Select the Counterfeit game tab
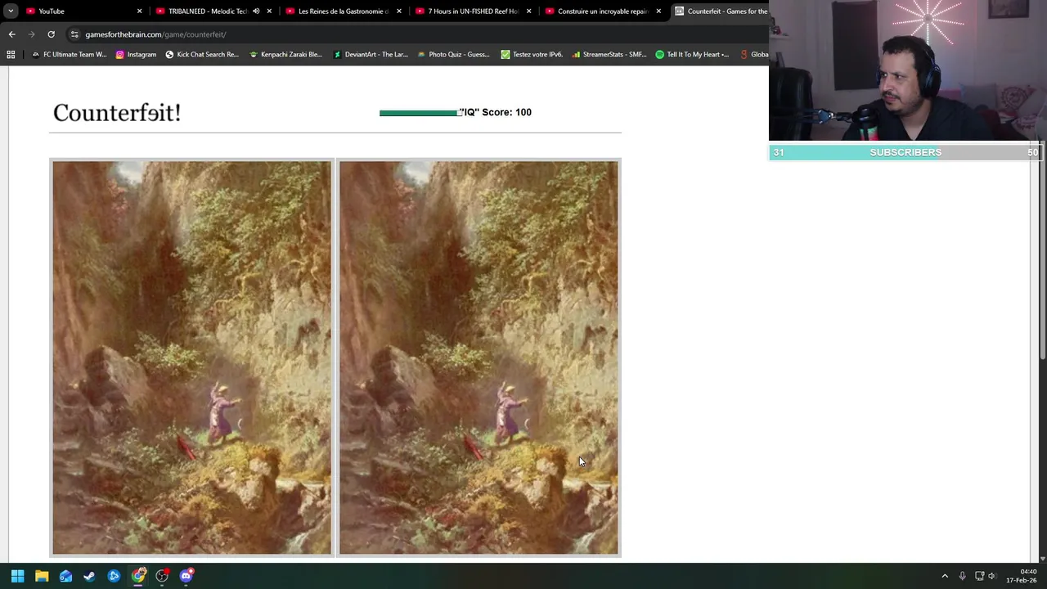This screenshot has width=1047, height=589. 720,11
